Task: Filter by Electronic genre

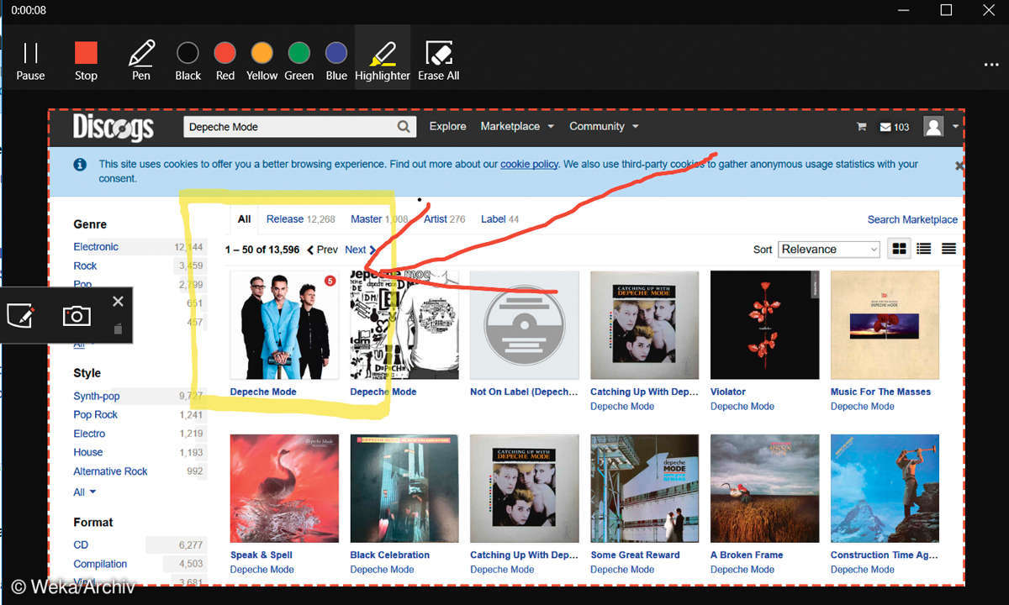Action: 96,246
